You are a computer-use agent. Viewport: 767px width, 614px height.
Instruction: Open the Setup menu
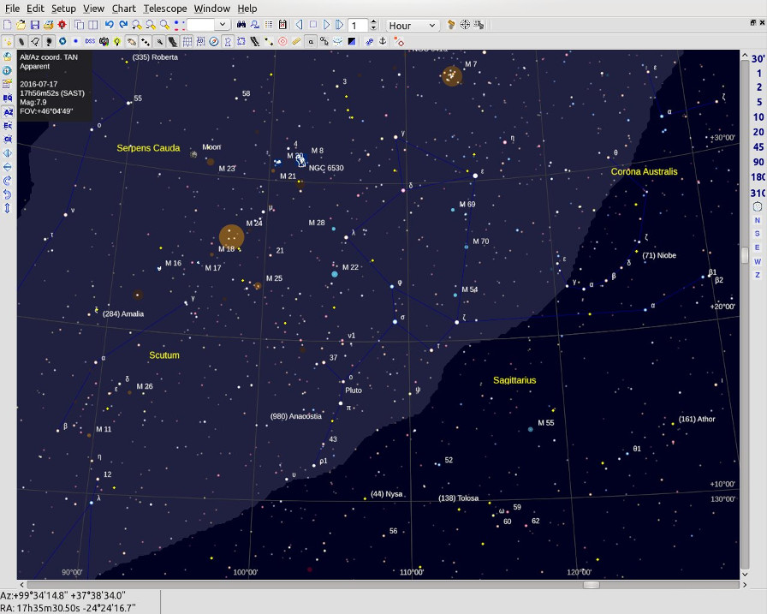[63, 9]
